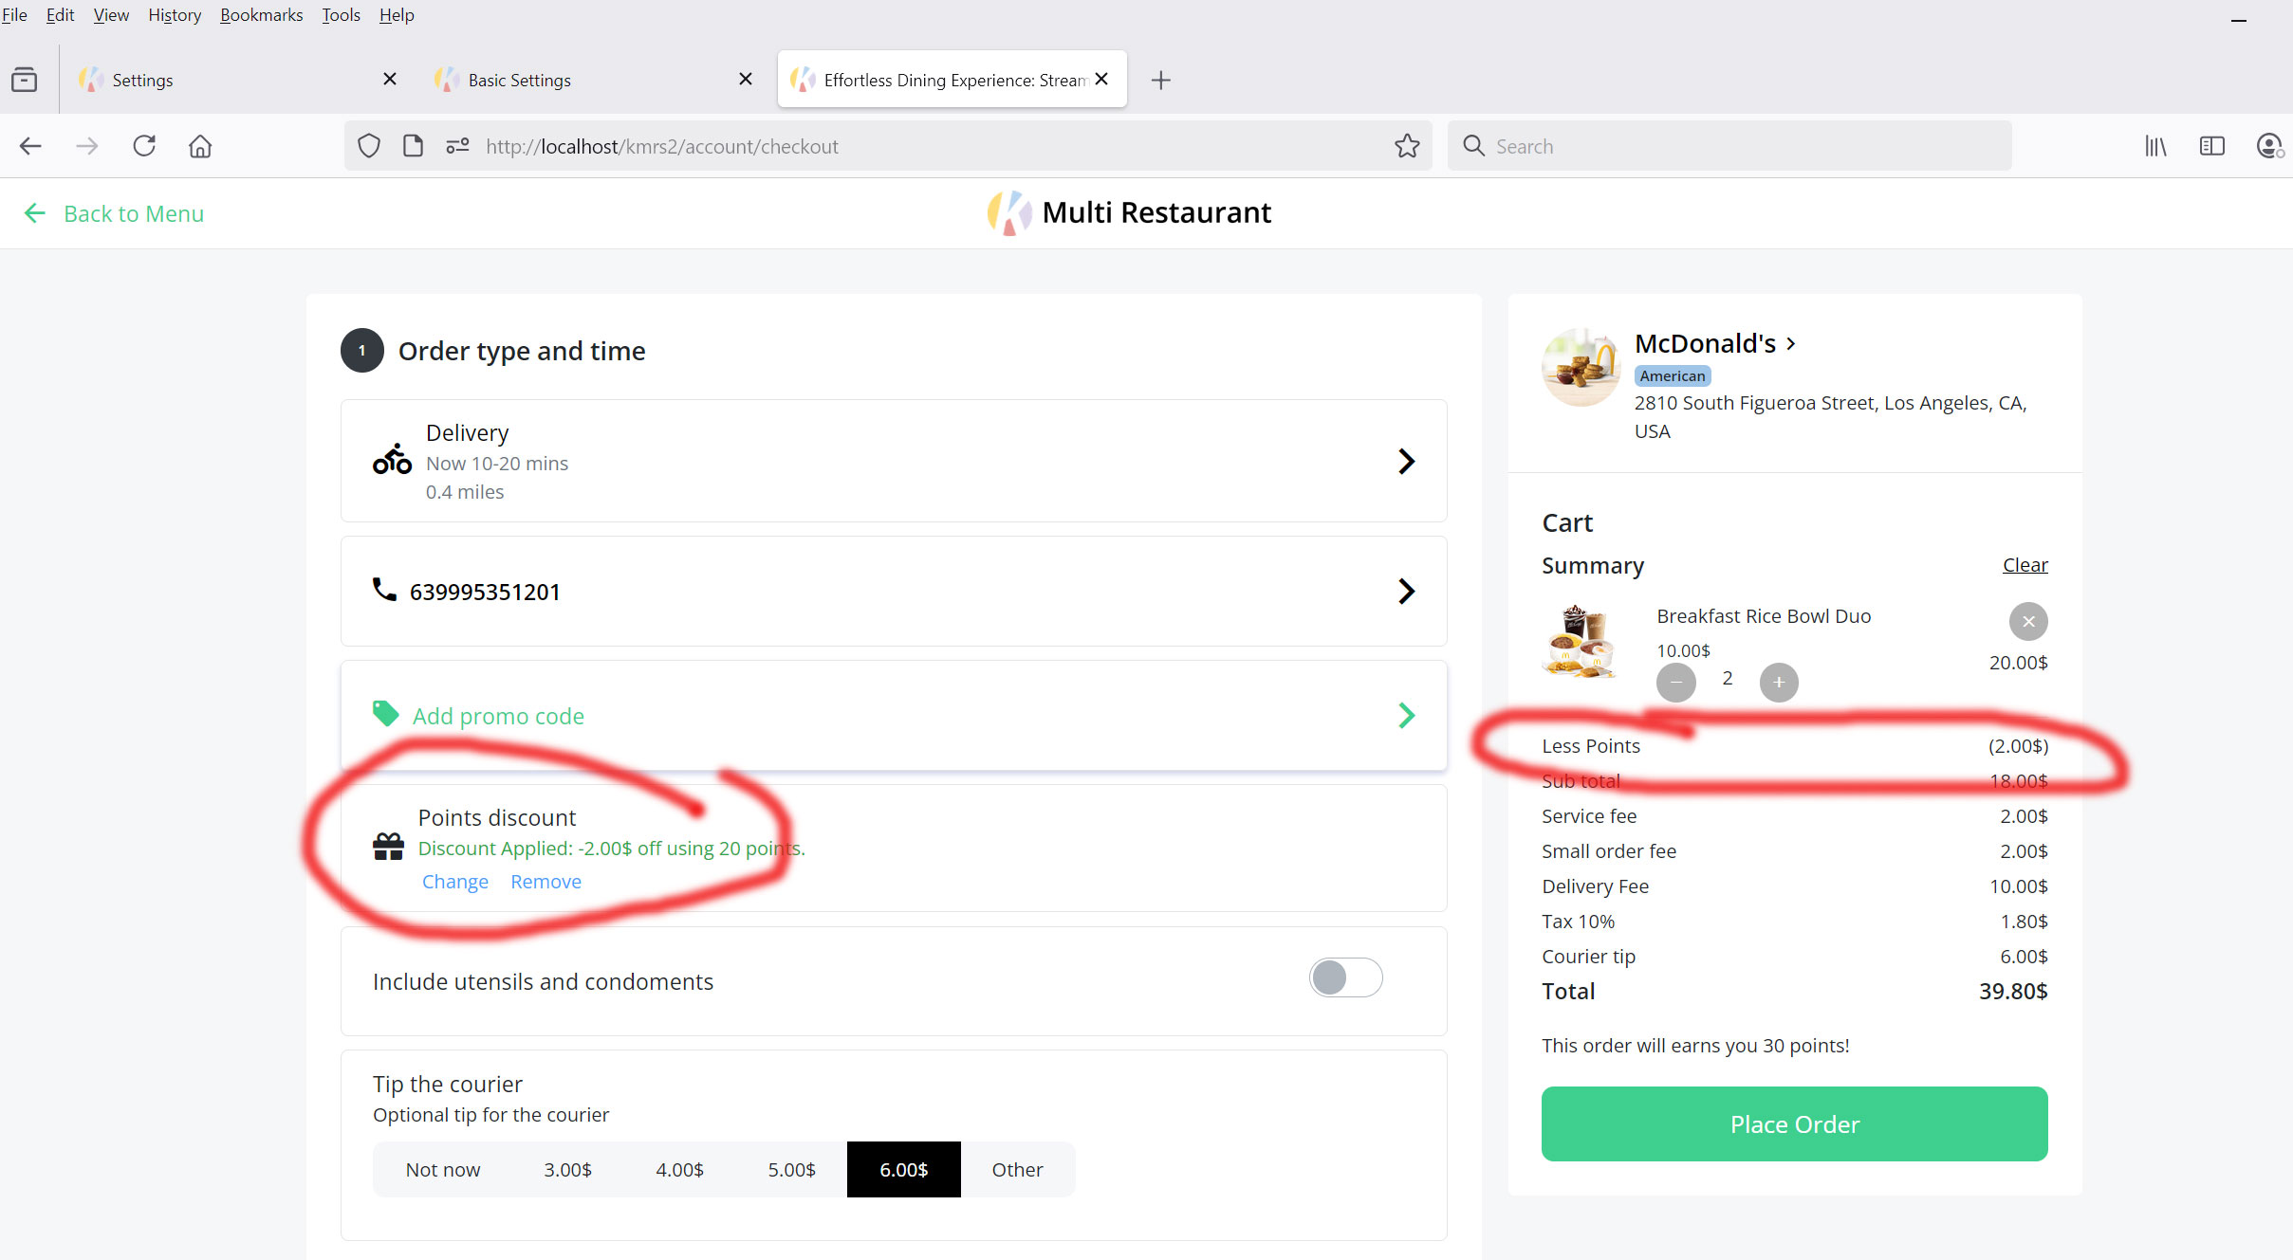Choose Not now for courier tip

[443, 1170]
